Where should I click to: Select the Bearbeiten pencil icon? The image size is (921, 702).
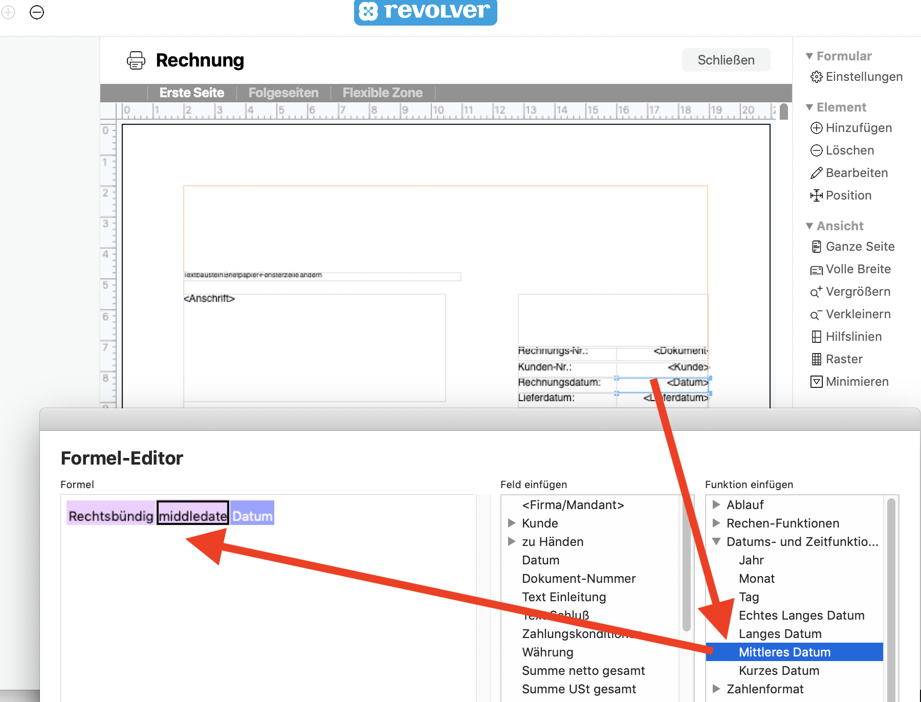click(816, 173)
